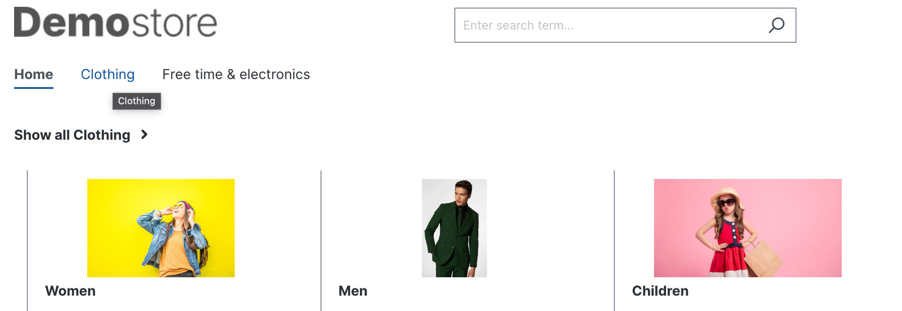Open the Women category photo
902x311 pixels.
161,228
